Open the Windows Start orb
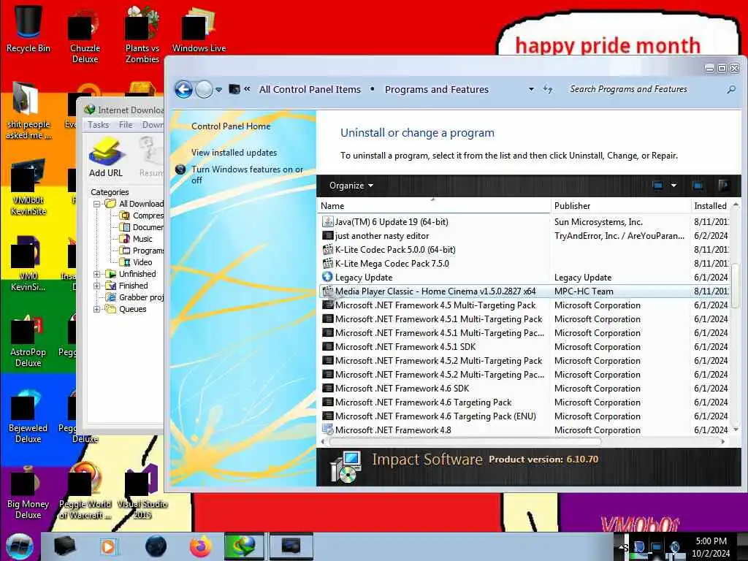Screen dimensions: 748x561 pos(19,546)
